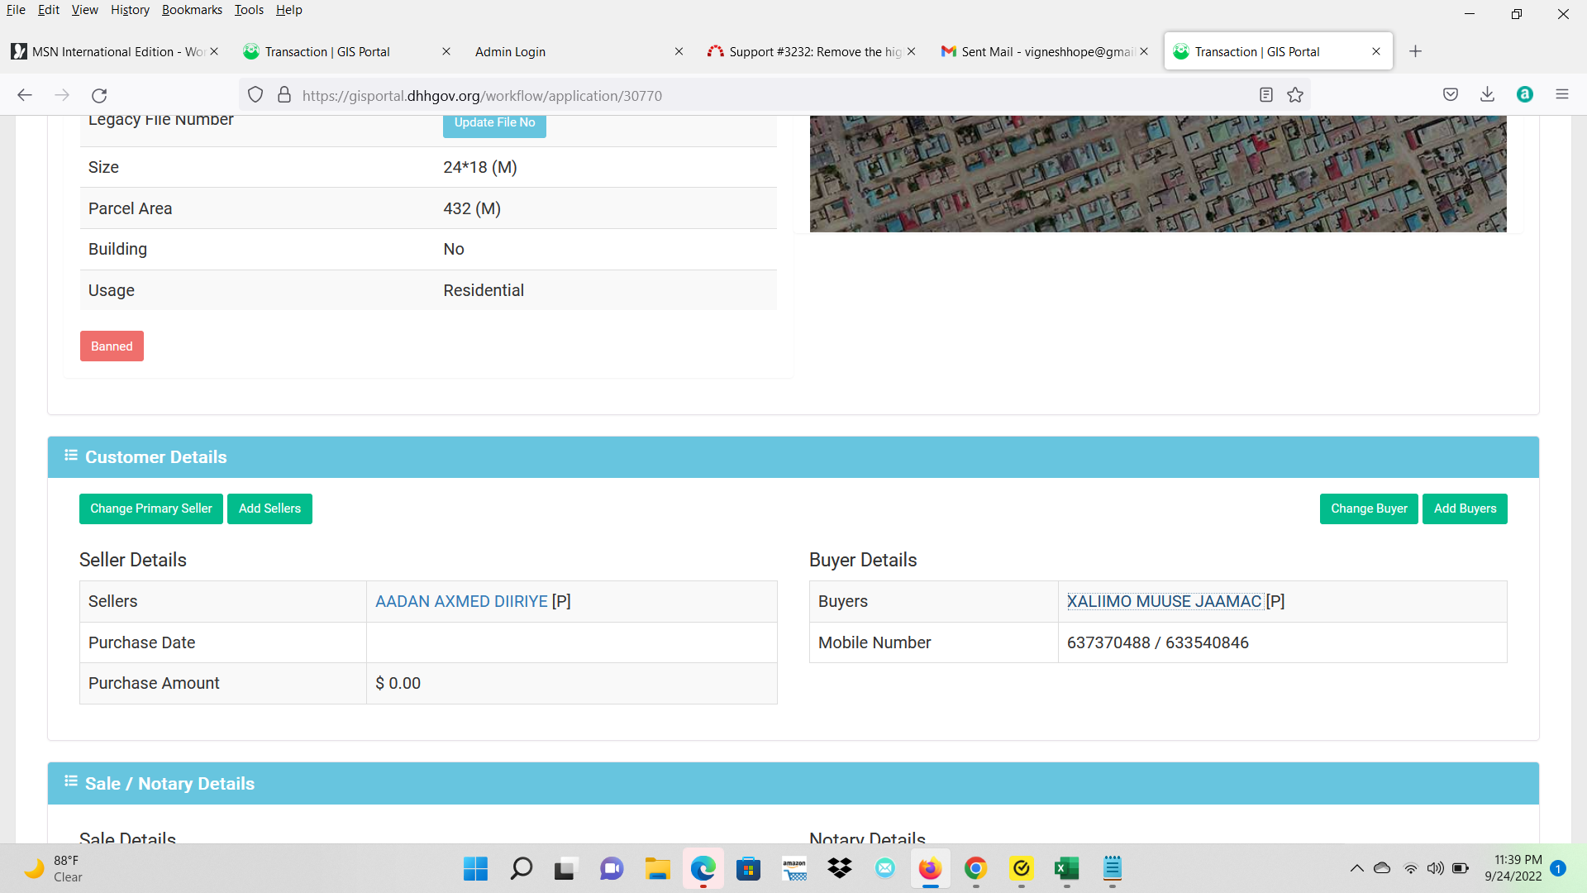Open Chat app on the taskbar
Screen dimensions: 1587x893
click(612, 868)
